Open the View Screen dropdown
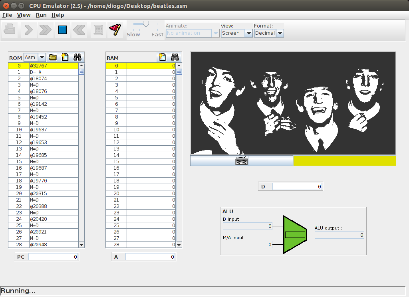Viewport: 409px width, 297px height. (248, 34)
